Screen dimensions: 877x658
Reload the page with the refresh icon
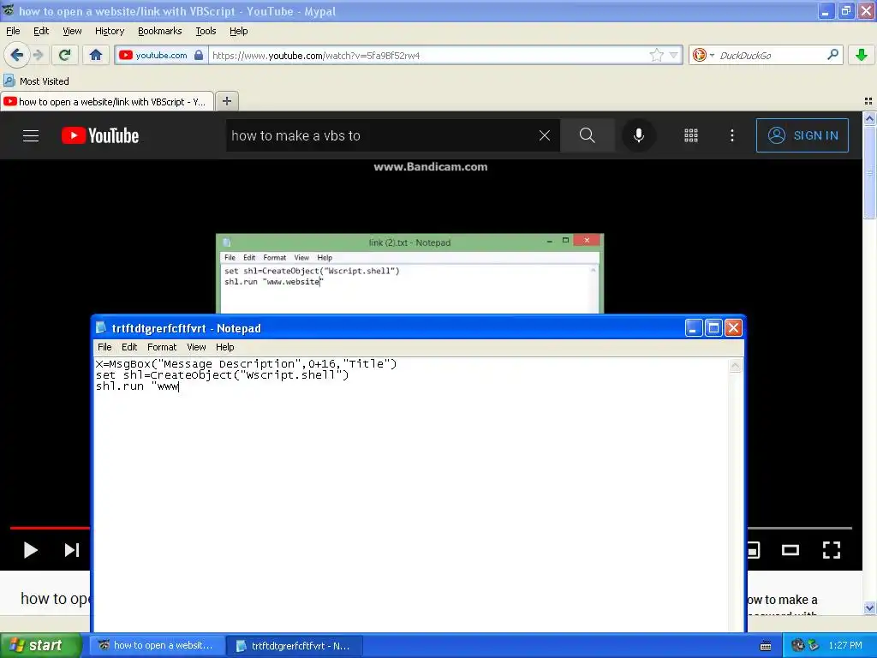coord(64,55)
